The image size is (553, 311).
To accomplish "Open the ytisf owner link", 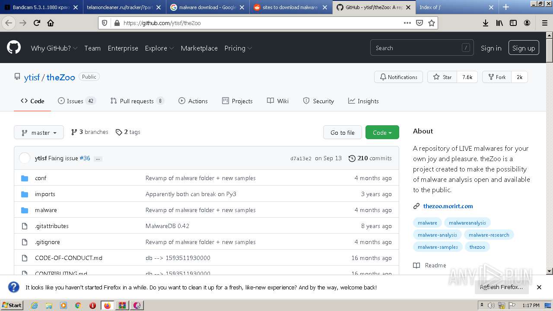I will pyautogui.click(x=32, y=77).
